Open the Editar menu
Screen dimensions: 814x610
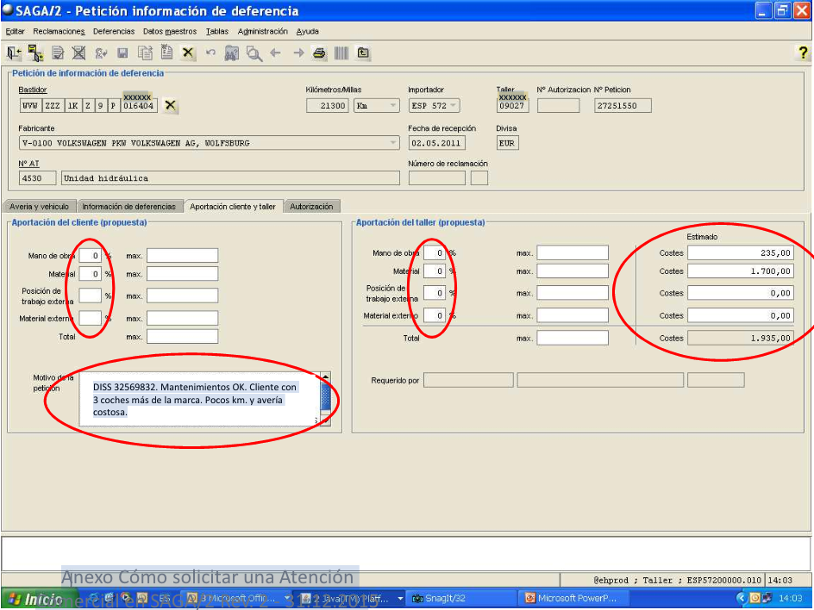click(15, 32)
